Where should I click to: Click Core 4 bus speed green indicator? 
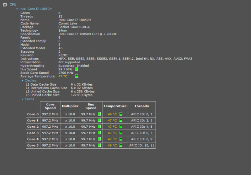point(99,139)
